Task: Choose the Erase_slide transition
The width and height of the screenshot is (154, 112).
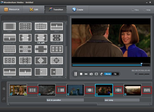Action: (x=57, y=72)
